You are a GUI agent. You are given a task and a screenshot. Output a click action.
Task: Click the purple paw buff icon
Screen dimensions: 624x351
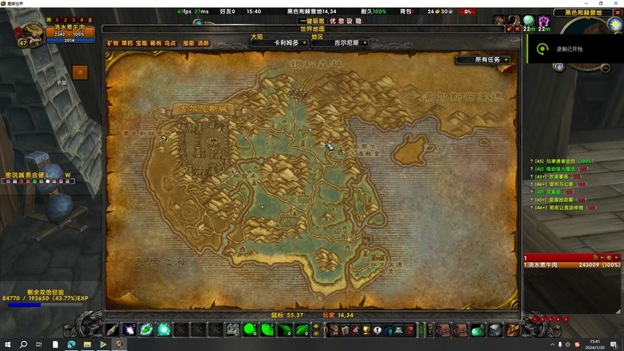(544, 21)
